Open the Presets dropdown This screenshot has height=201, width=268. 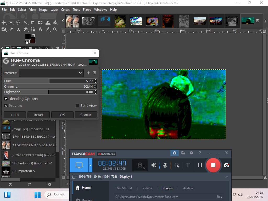point(51,73)
